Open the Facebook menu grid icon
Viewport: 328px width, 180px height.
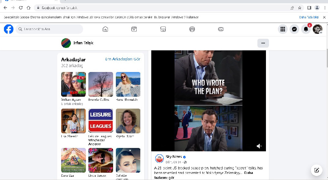[282, 29]
